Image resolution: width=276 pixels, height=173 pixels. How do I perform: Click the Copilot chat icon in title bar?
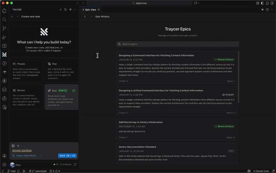[x=195, y=3]
